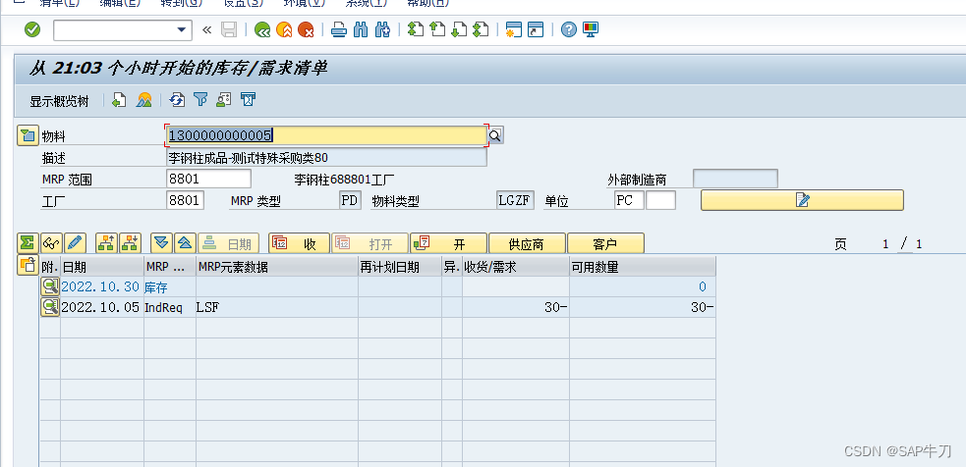Select the LSF cell

point(276,308)
